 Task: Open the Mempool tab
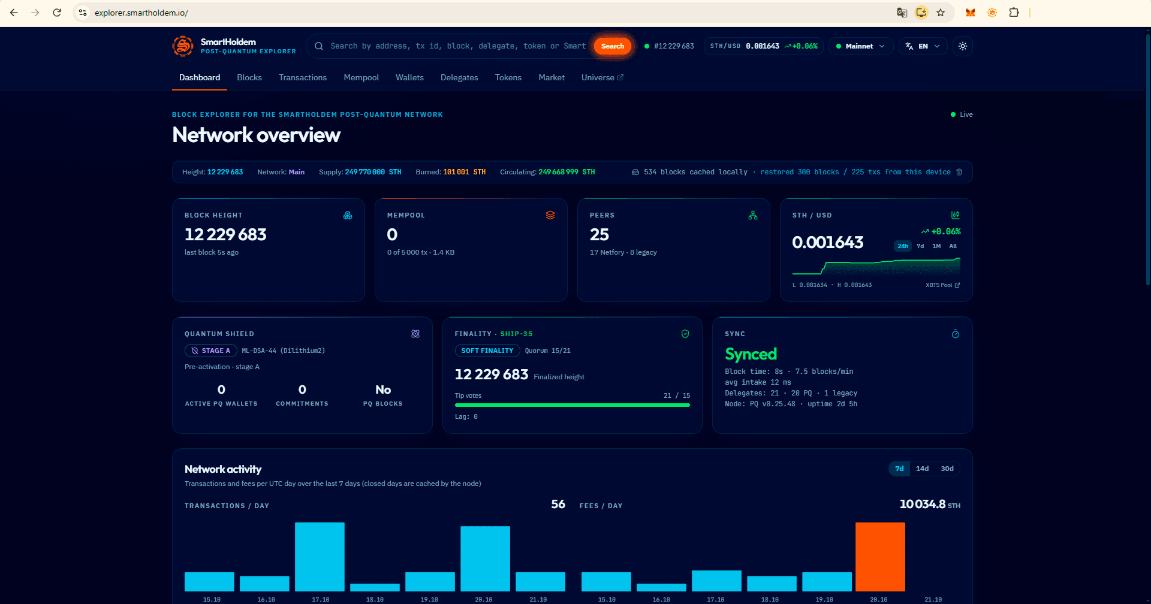[361, 78]
